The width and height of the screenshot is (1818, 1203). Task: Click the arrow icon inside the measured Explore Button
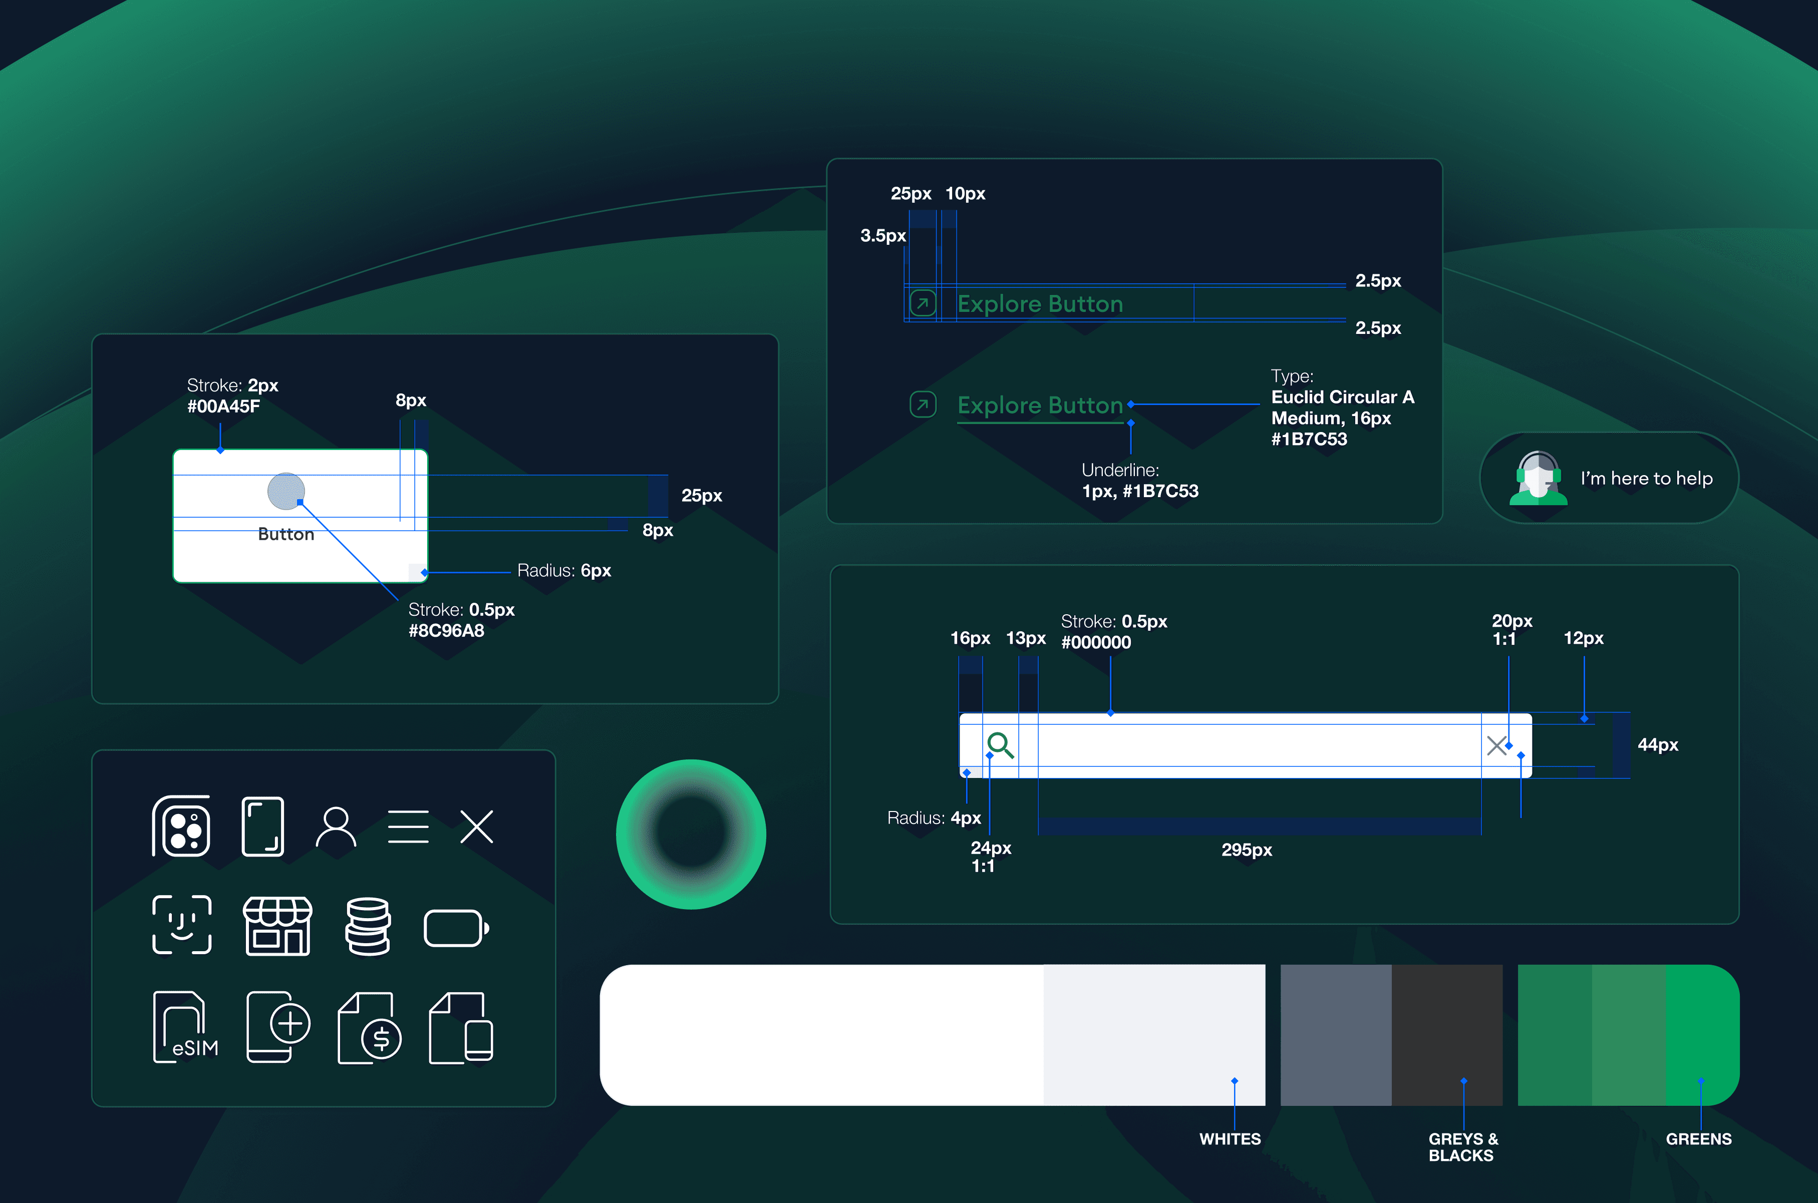tap(923, 303)
